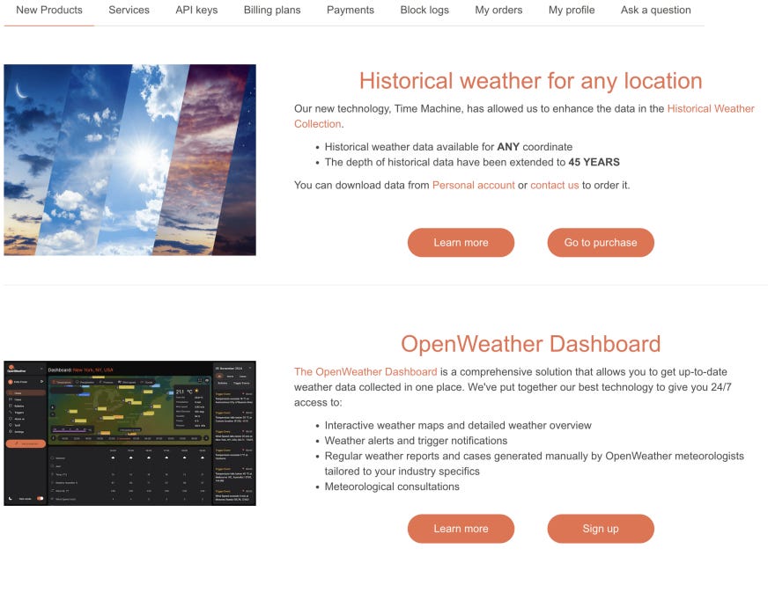Click the Sign up button
The height and width of the screenshot is (593, 775).
(x=601, y=529)
